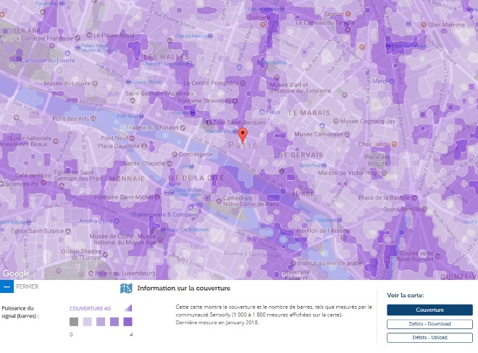This screenshot has height=353, width=478.
Task: Click the red Paris location pin
Action: click(x=243, y=134)
